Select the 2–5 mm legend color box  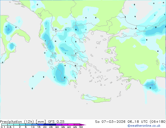click(x=23, y=125)
